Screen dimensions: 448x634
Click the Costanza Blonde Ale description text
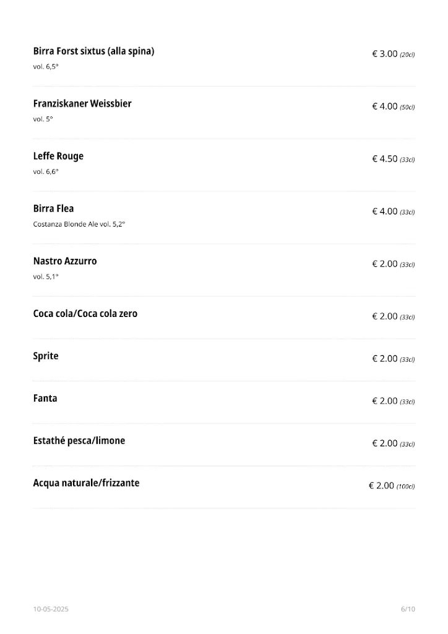point(79,224)
